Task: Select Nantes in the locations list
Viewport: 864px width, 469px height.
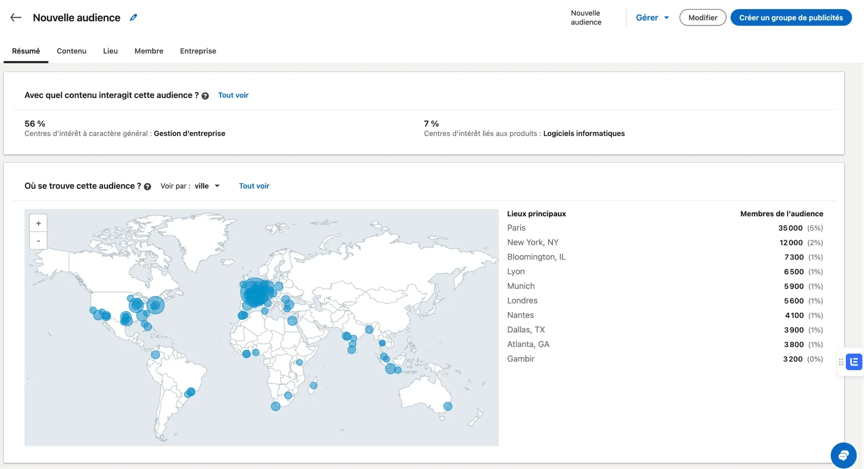Action: (x=665, y=315)
